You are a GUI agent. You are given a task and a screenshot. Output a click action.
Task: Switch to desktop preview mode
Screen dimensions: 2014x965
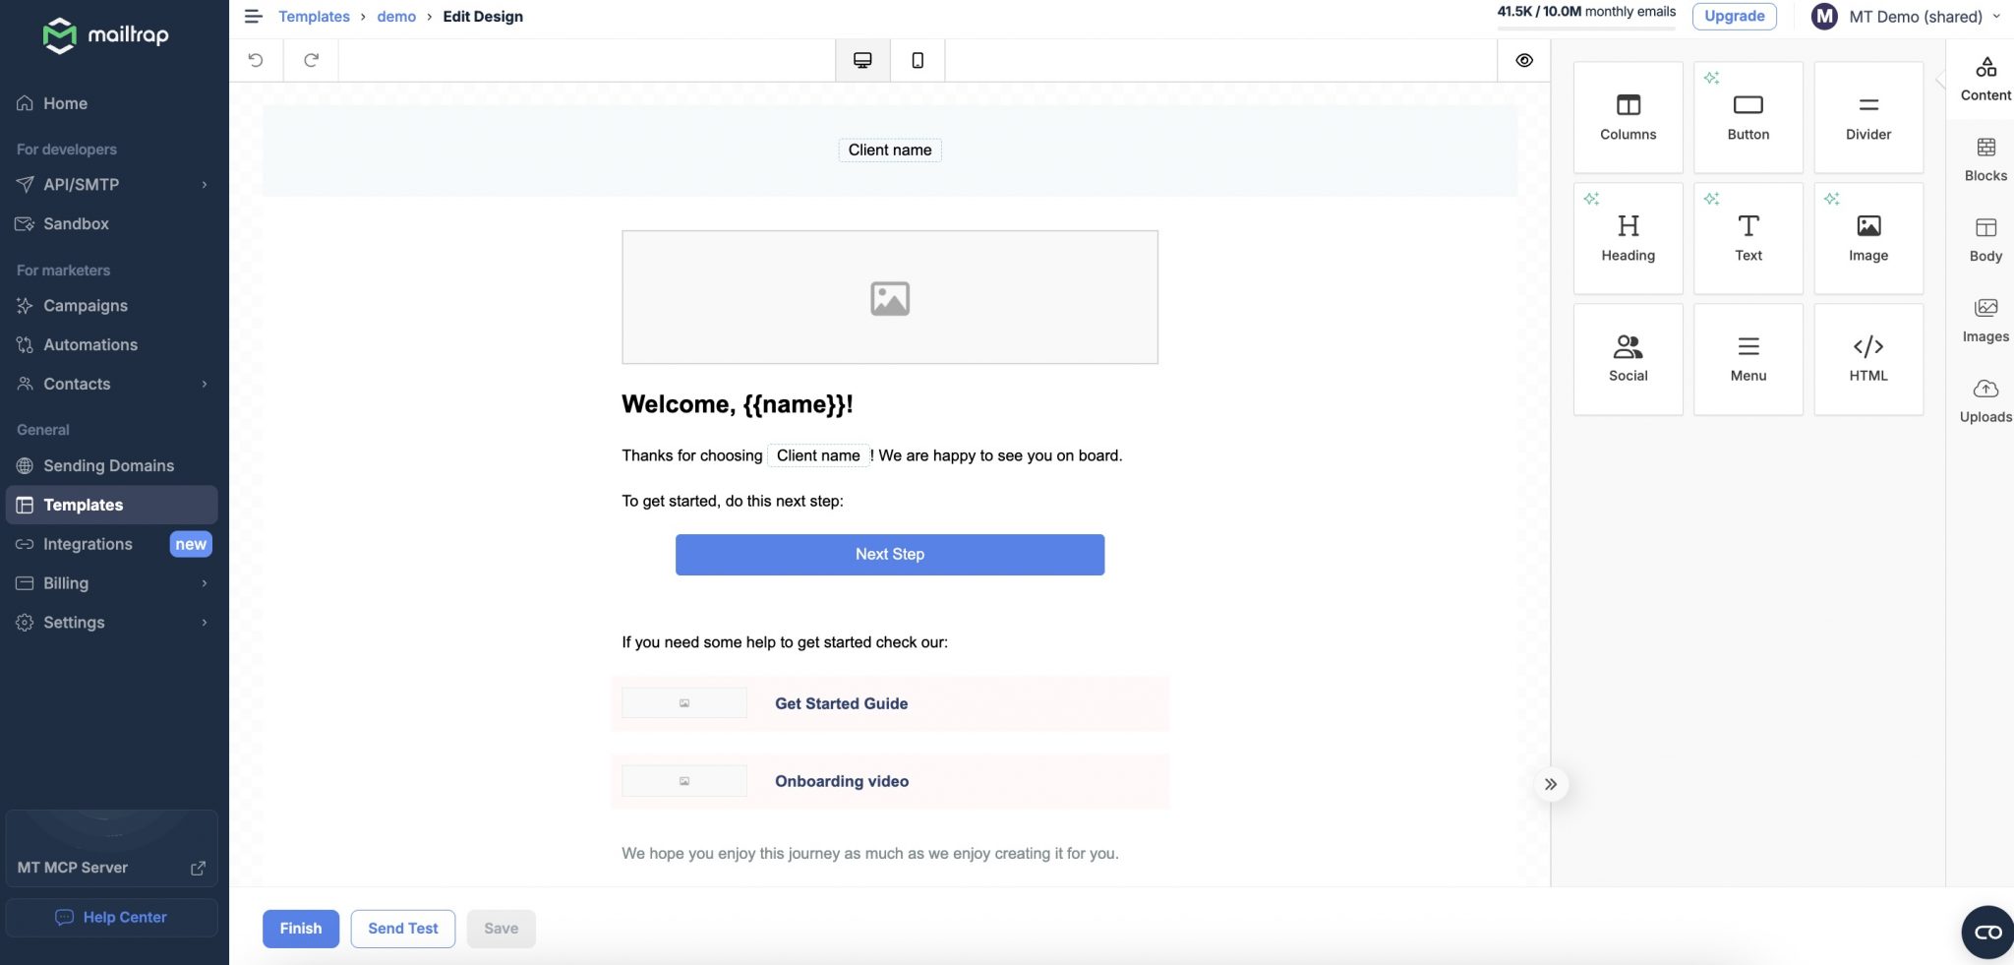(x=861, y=59)
